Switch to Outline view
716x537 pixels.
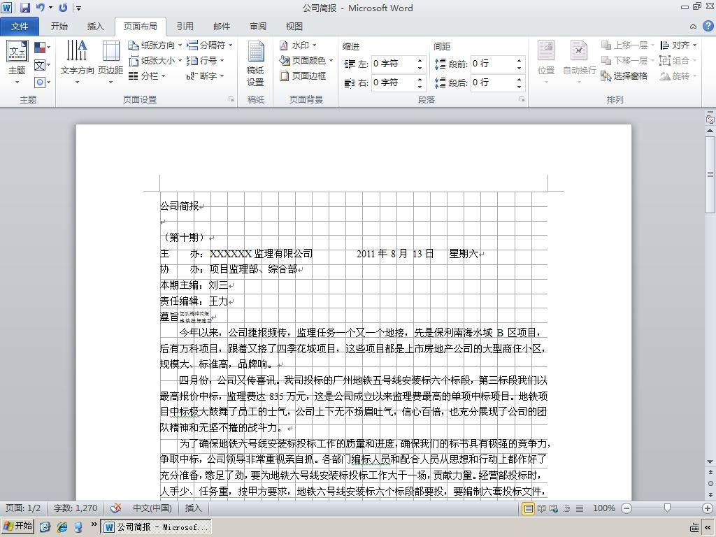click(x=566, y=508)
